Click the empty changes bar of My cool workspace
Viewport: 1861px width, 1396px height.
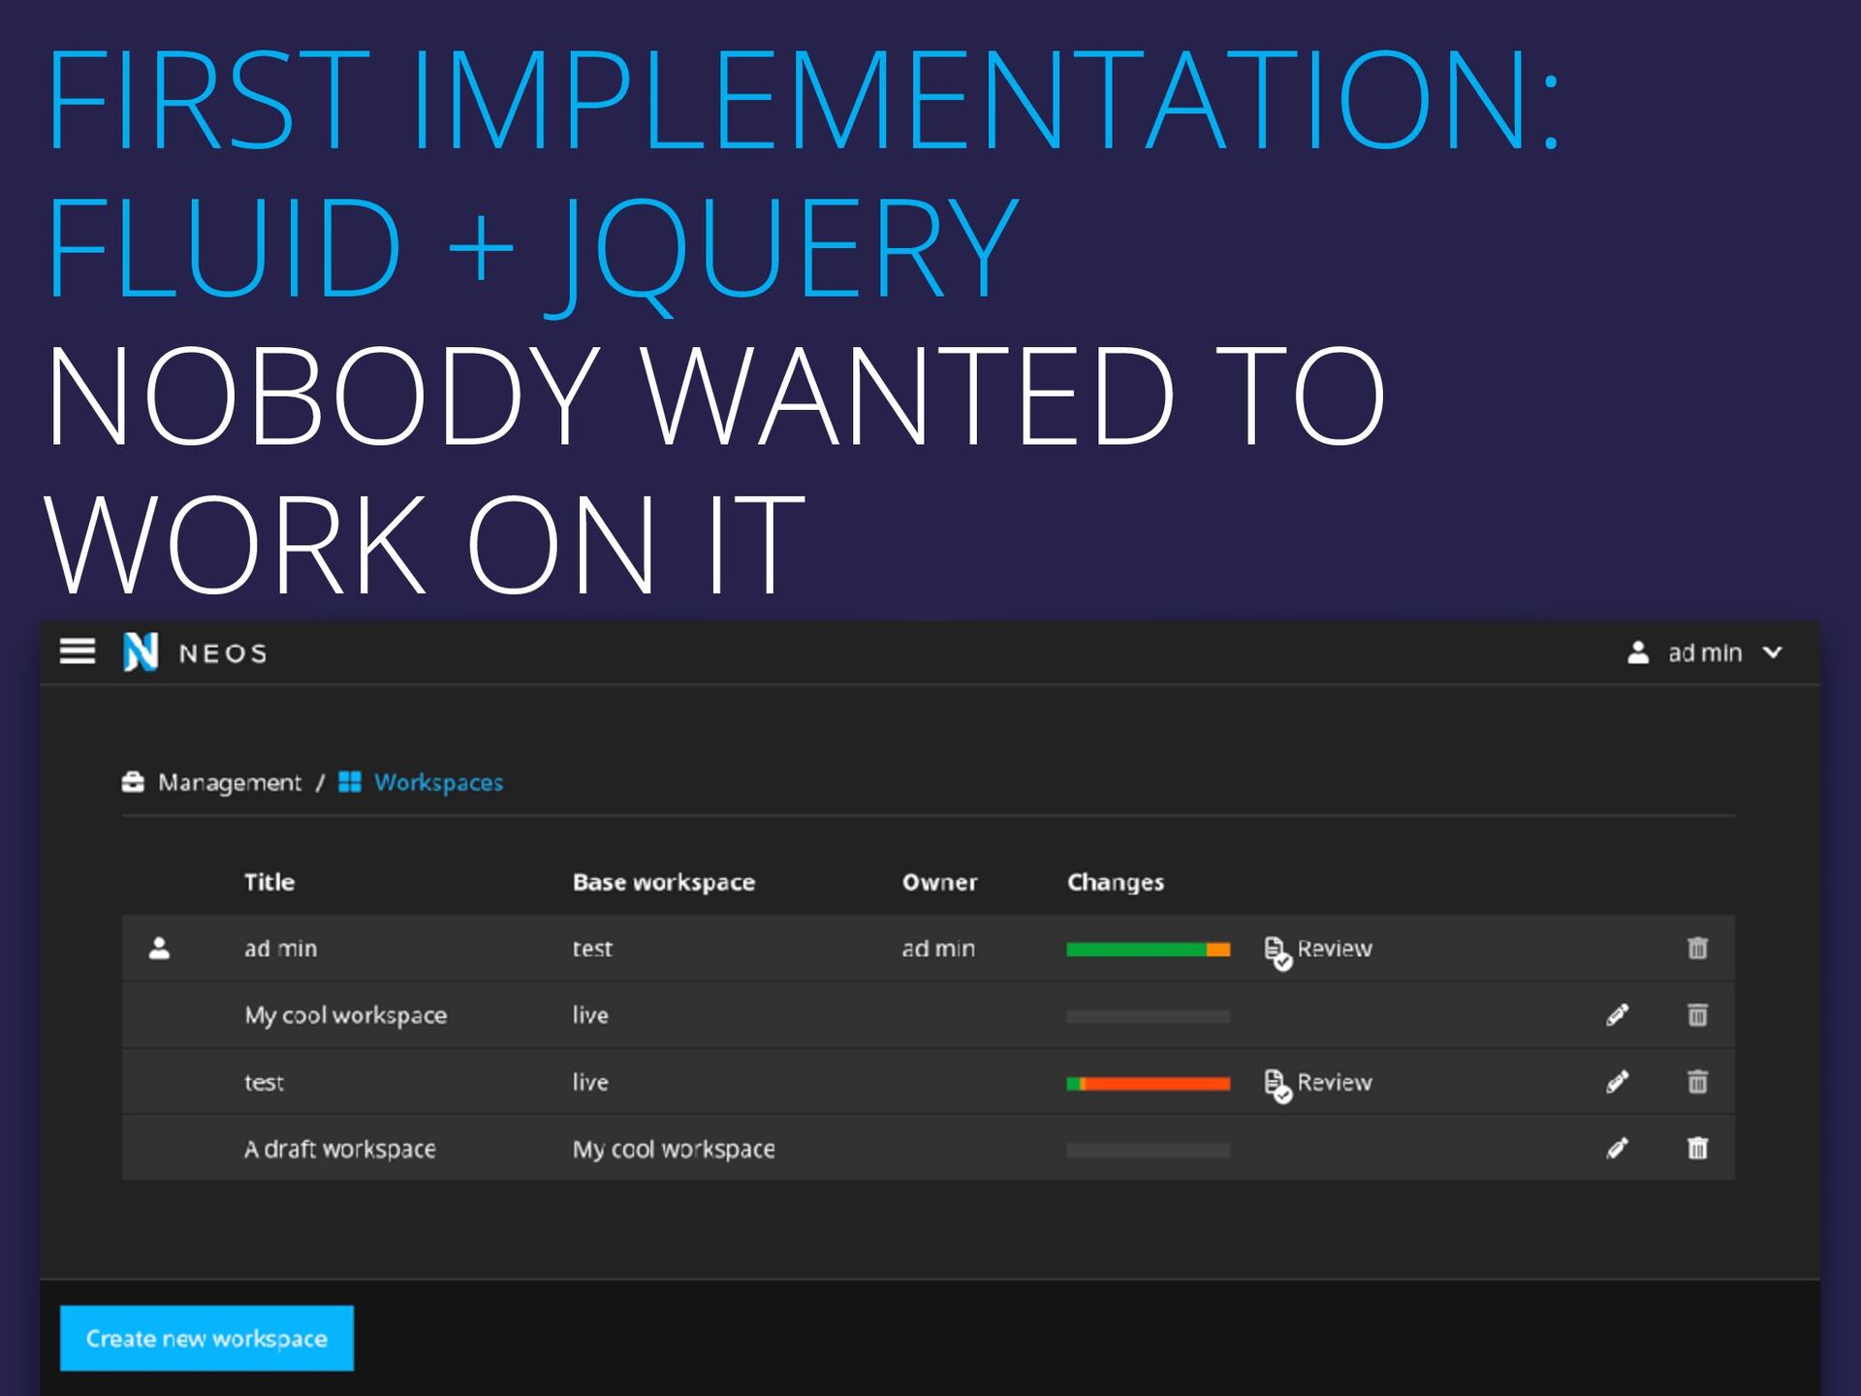click(x=1148, y=1016)
